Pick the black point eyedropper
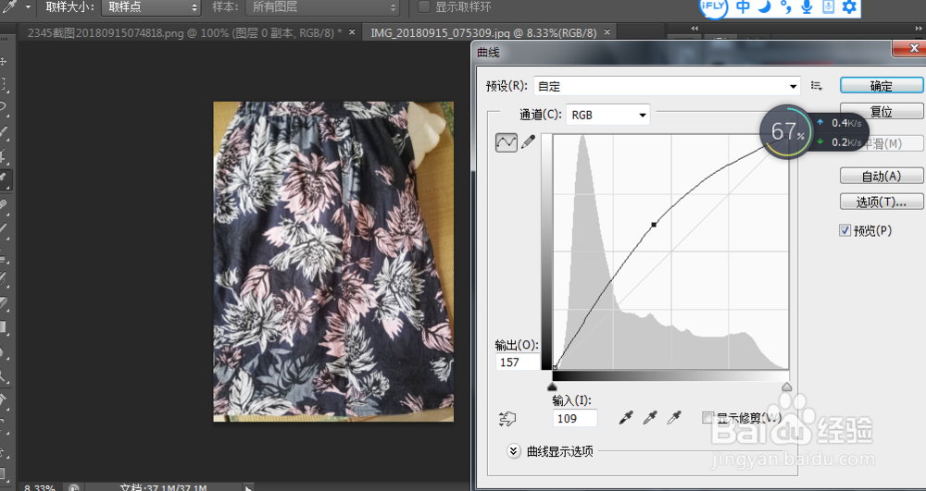The width and height of the screenshot is (926, 491). (x=626, y=418)
